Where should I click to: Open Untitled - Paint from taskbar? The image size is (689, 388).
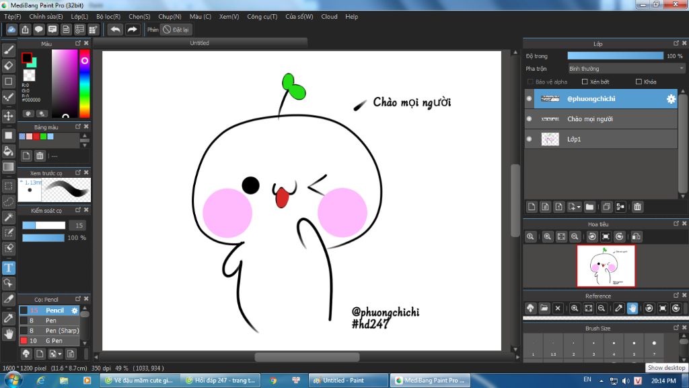(349, 381)
